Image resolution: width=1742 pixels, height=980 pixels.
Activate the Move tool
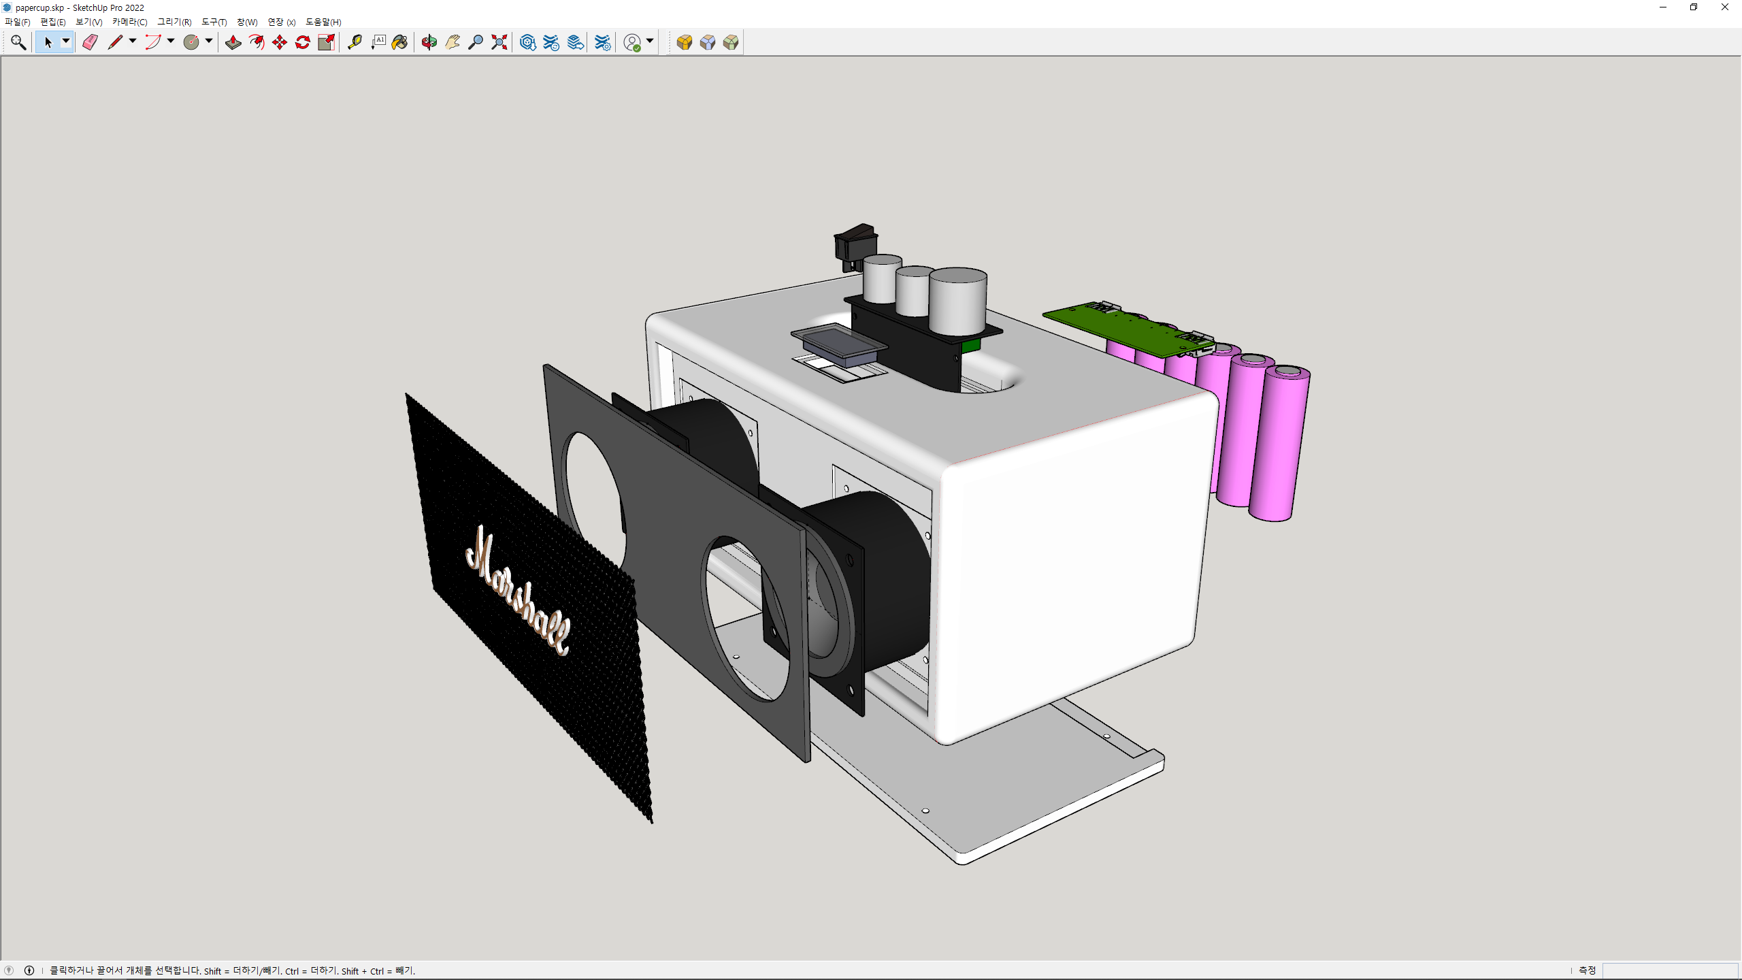(x=280, y=42)
